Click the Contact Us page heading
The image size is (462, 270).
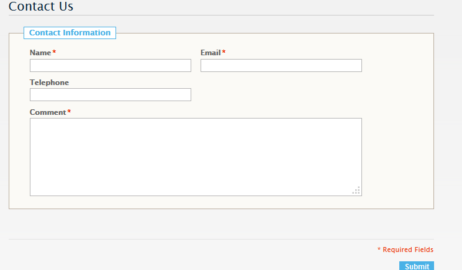tap(41, 6)
